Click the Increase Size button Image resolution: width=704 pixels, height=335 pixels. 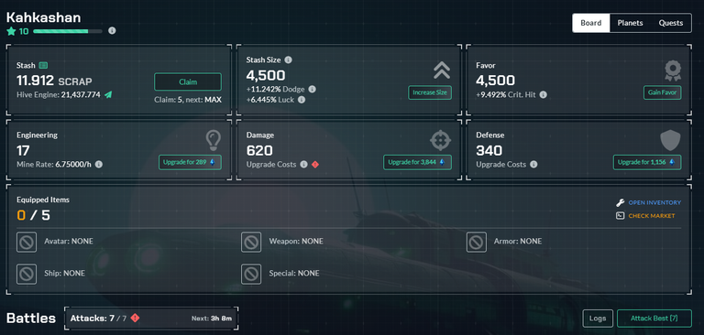tap(430, 92)
